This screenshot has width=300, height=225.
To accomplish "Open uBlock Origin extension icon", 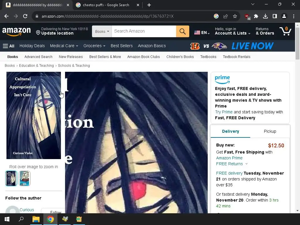I will (247, 17).
